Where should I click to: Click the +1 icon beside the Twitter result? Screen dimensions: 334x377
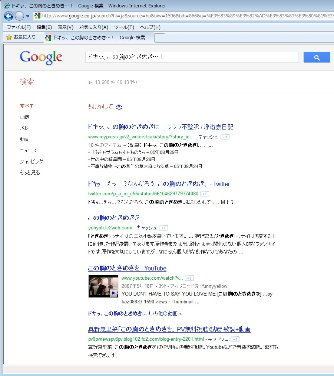pyautogui.click(x=204, y=193)
